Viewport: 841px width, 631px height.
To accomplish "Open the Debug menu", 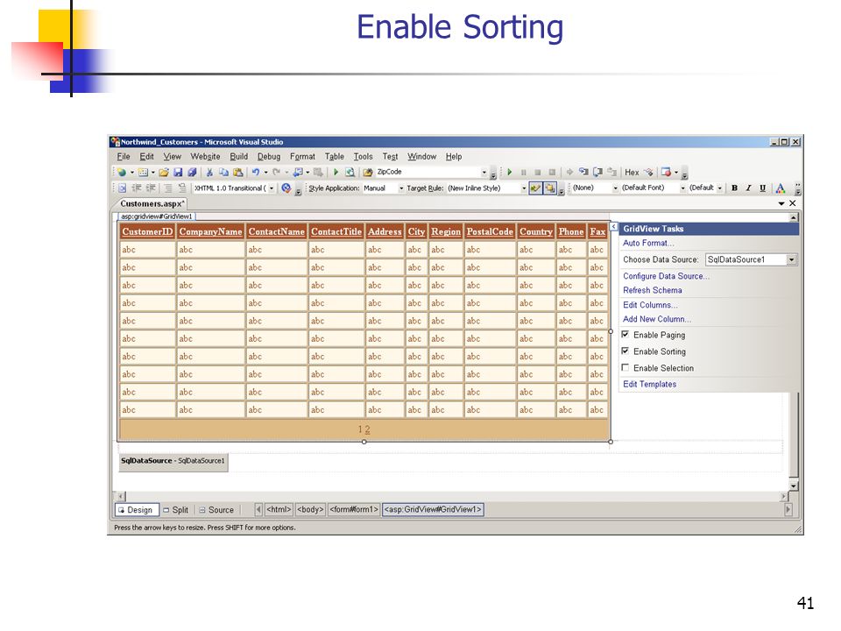I will (269, 157).
